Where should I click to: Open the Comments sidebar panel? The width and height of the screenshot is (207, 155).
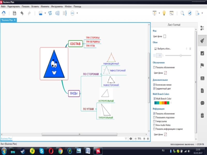click(x=202, y=103)
